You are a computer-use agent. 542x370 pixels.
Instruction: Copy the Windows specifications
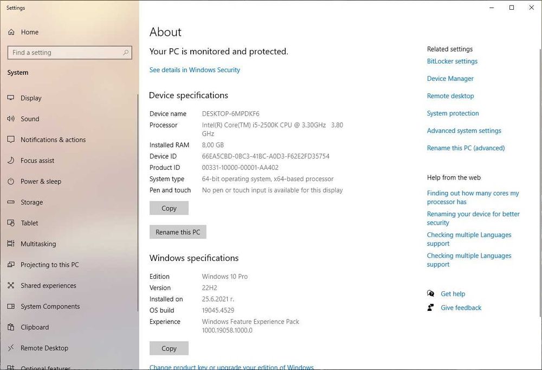[x=169, y=348]
